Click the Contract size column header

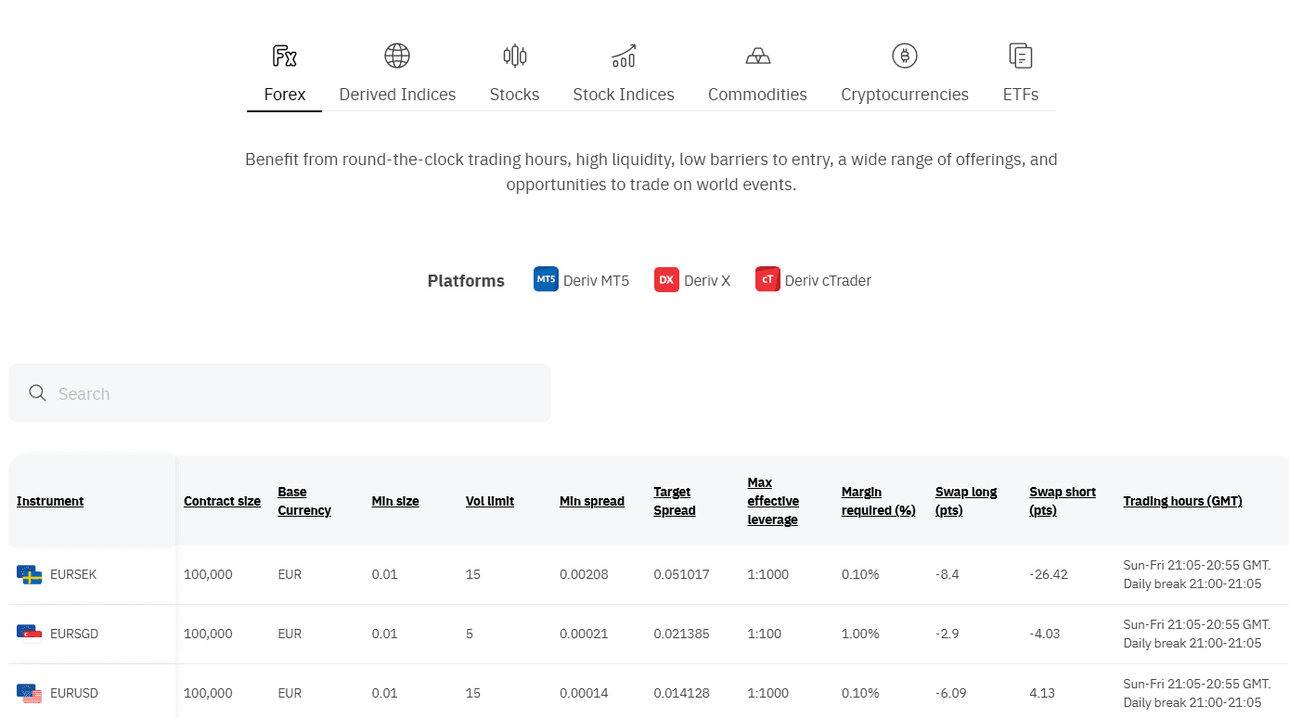click(x=222, y=501)
